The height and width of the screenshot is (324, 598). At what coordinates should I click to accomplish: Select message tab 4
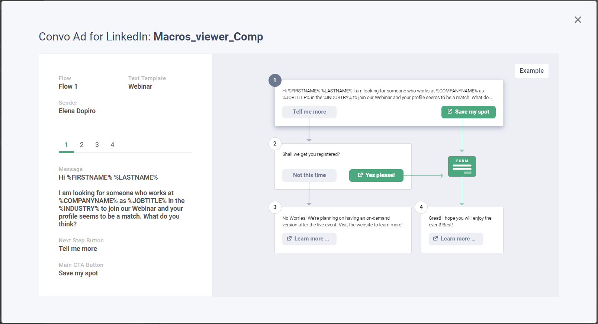click(112, 145)
